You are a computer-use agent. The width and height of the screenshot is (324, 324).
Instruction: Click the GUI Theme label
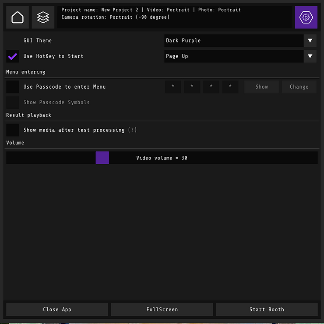click(38, 41)
